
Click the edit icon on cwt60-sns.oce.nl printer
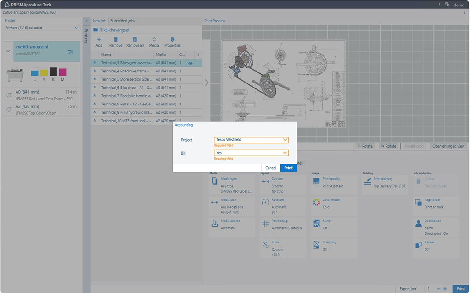70,52
